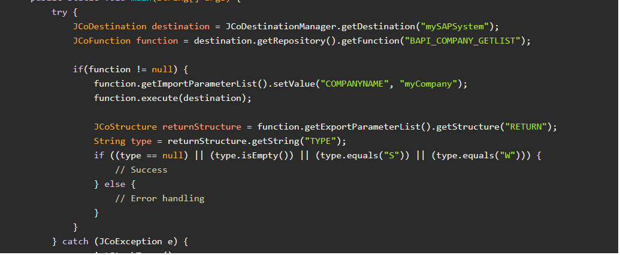
Task: Click the "W" string in the condition
Action: point(511,155)
